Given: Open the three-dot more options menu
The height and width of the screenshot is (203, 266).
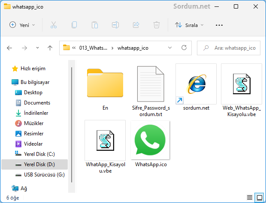Looking at the screenshot, I should (x=219, y=25).
